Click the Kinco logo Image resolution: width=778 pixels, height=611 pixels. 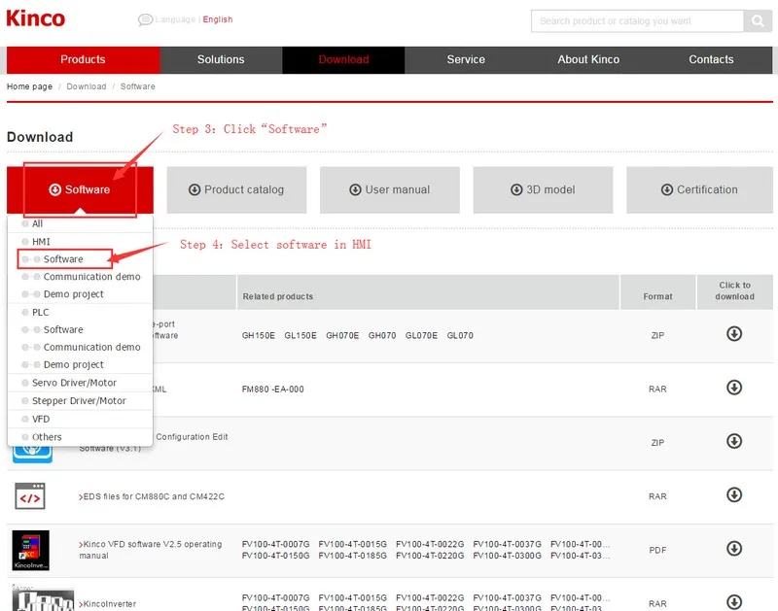tap(35, 18)
